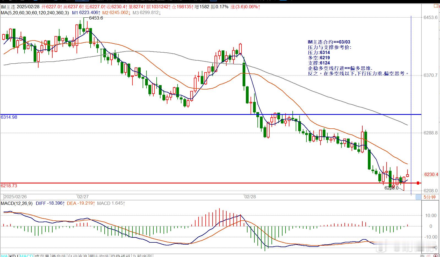The image size is (440, 257).
Task: Click the DEA -19.219 readout
Action: [x=81, y=203]
